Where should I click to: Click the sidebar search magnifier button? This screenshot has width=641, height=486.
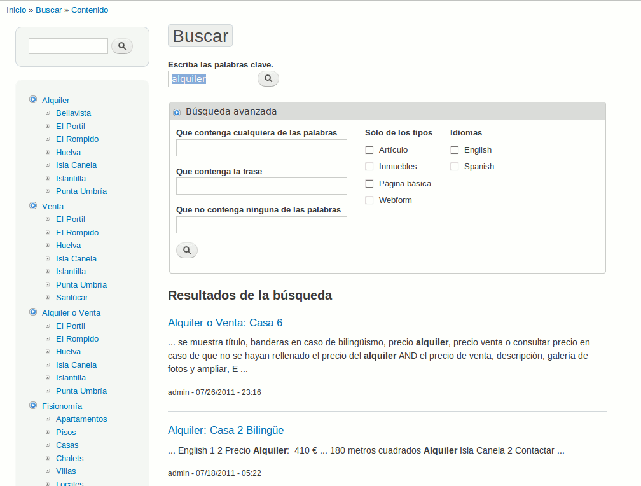(x=122, y=46)
